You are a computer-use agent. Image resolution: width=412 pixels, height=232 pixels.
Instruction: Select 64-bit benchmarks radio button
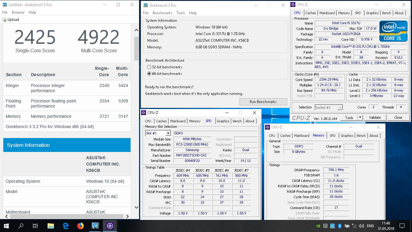[x=149, y=74]
